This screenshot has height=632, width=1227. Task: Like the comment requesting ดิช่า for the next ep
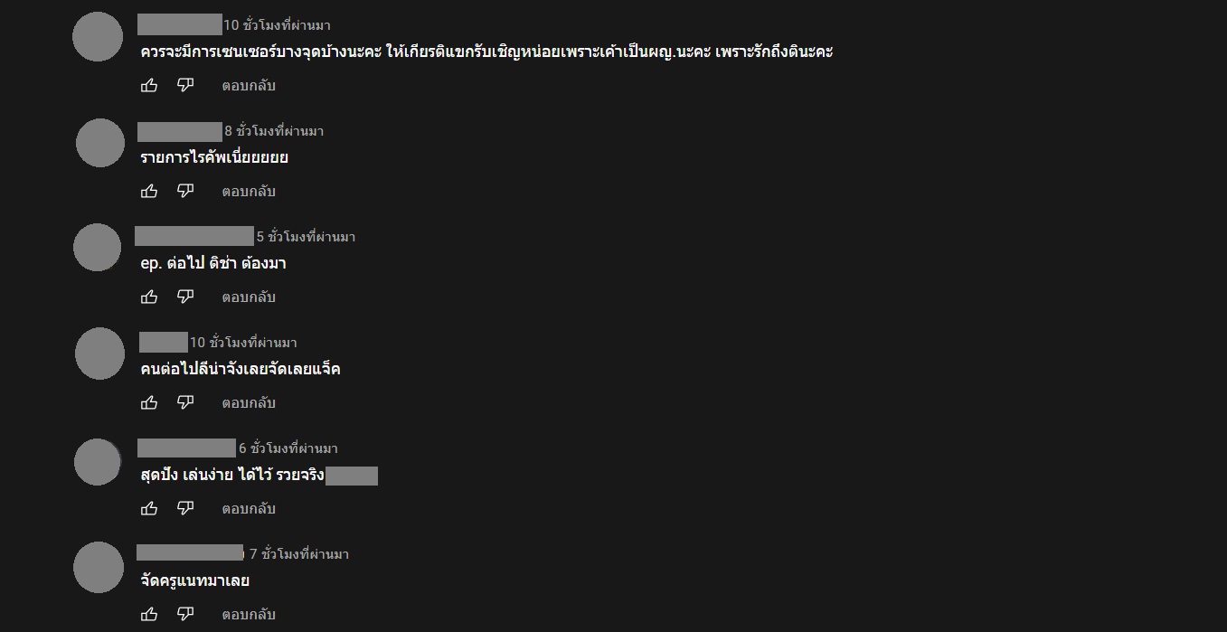[149, 297]
